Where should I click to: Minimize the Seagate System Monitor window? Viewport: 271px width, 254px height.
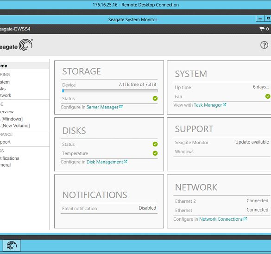[x=260, y=18]
